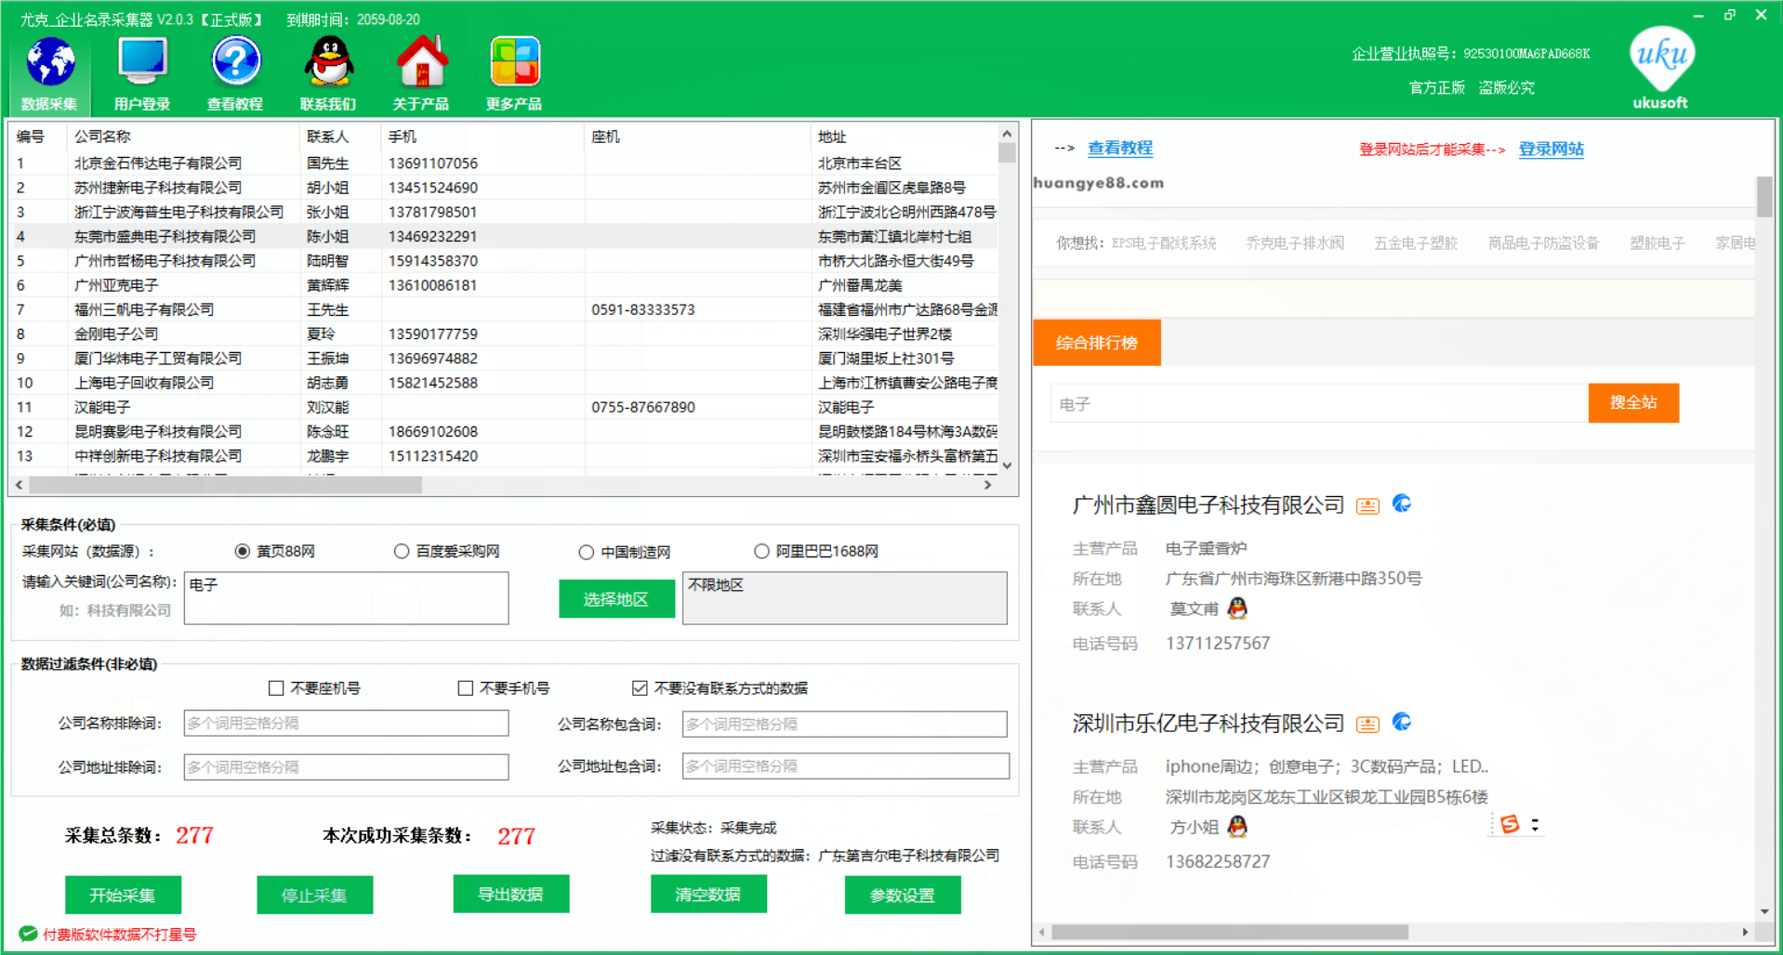The image size is (1783, 955).
Task: Click the 公司名称 column header
Action: pos(184,137)
